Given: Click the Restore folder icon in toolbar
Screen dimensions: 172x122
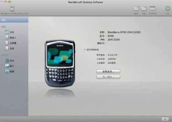Looking at the screenshot, I should click(x=144, y=8).
